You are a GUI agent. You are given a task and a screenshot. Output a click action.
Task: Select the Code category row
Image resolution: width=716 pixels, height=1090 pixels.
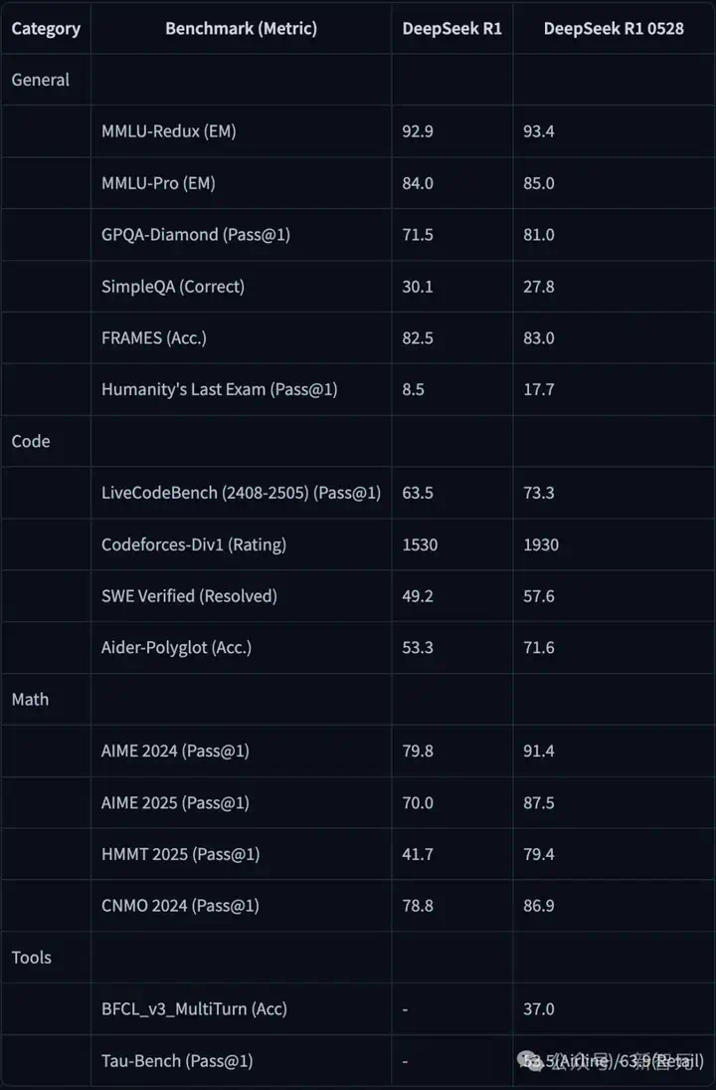[x=358, y=441]
